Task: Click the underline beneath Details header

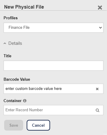Action: 16,49
